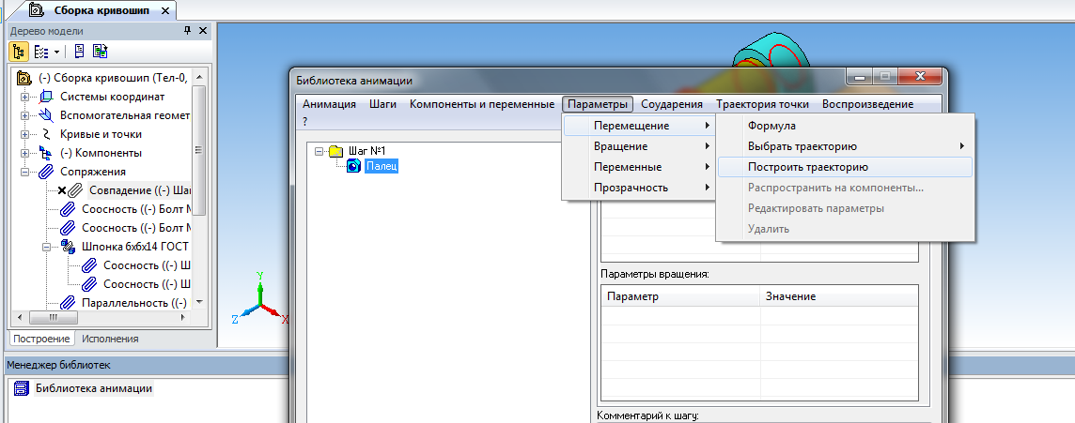Click the tree display mode icon in toolbar
The height and width of the screenshot is (423, 1075).
41,51
